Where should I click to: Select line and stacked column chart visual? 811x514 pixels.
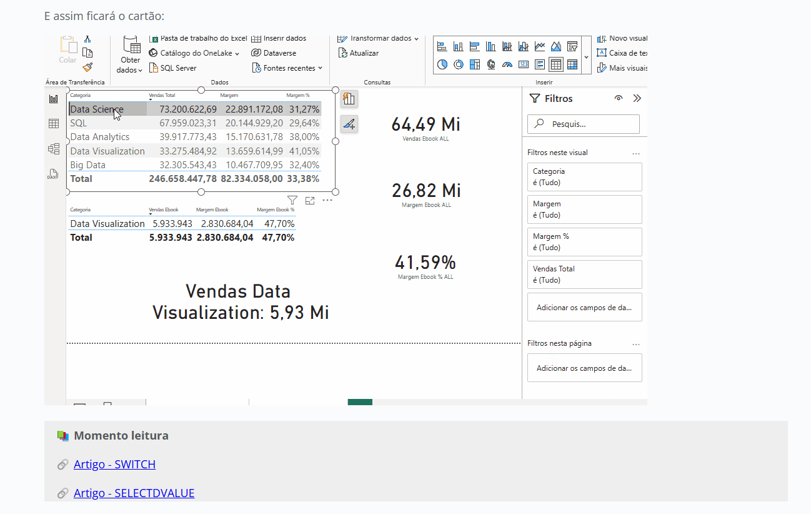[507, 46]
